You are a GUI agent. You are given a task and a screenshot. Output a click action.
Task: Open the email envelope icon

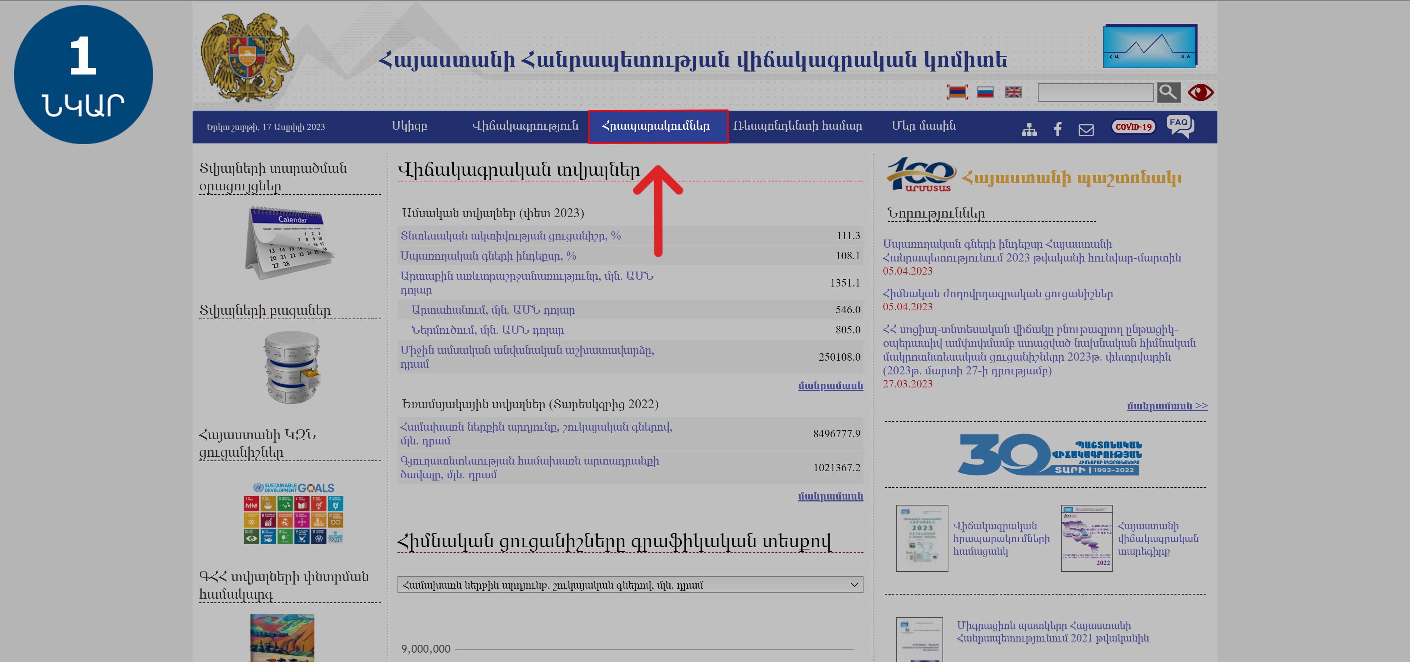click(x=1086, y=130)
